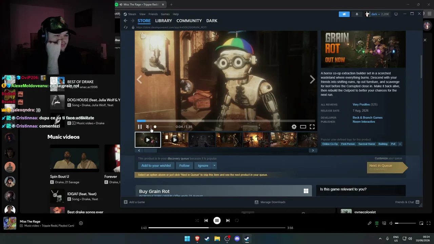
Task: Select the first trailer thumbnail
Action: [x=148, y=140]
